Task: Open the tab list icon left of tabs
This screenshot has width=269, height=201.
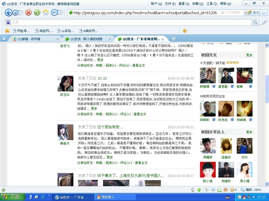Action: pyautogui.click(x=3, y=39)
